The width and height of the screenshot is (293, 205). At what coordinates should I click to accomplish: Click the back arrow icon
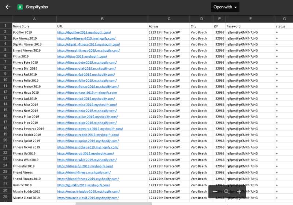[8, 7]
